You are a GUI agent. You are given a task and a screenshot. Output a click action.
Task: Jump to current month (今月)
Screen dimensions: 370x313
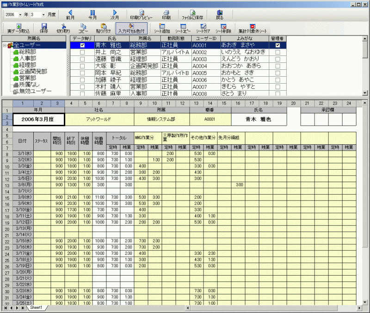click(x=92, y=15)
